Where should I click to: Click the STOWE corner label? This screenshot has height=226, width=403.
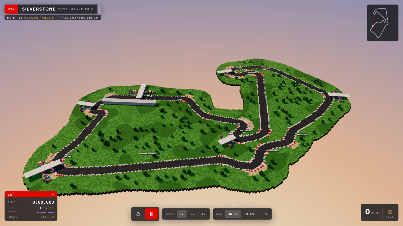(x=68, y=156)
